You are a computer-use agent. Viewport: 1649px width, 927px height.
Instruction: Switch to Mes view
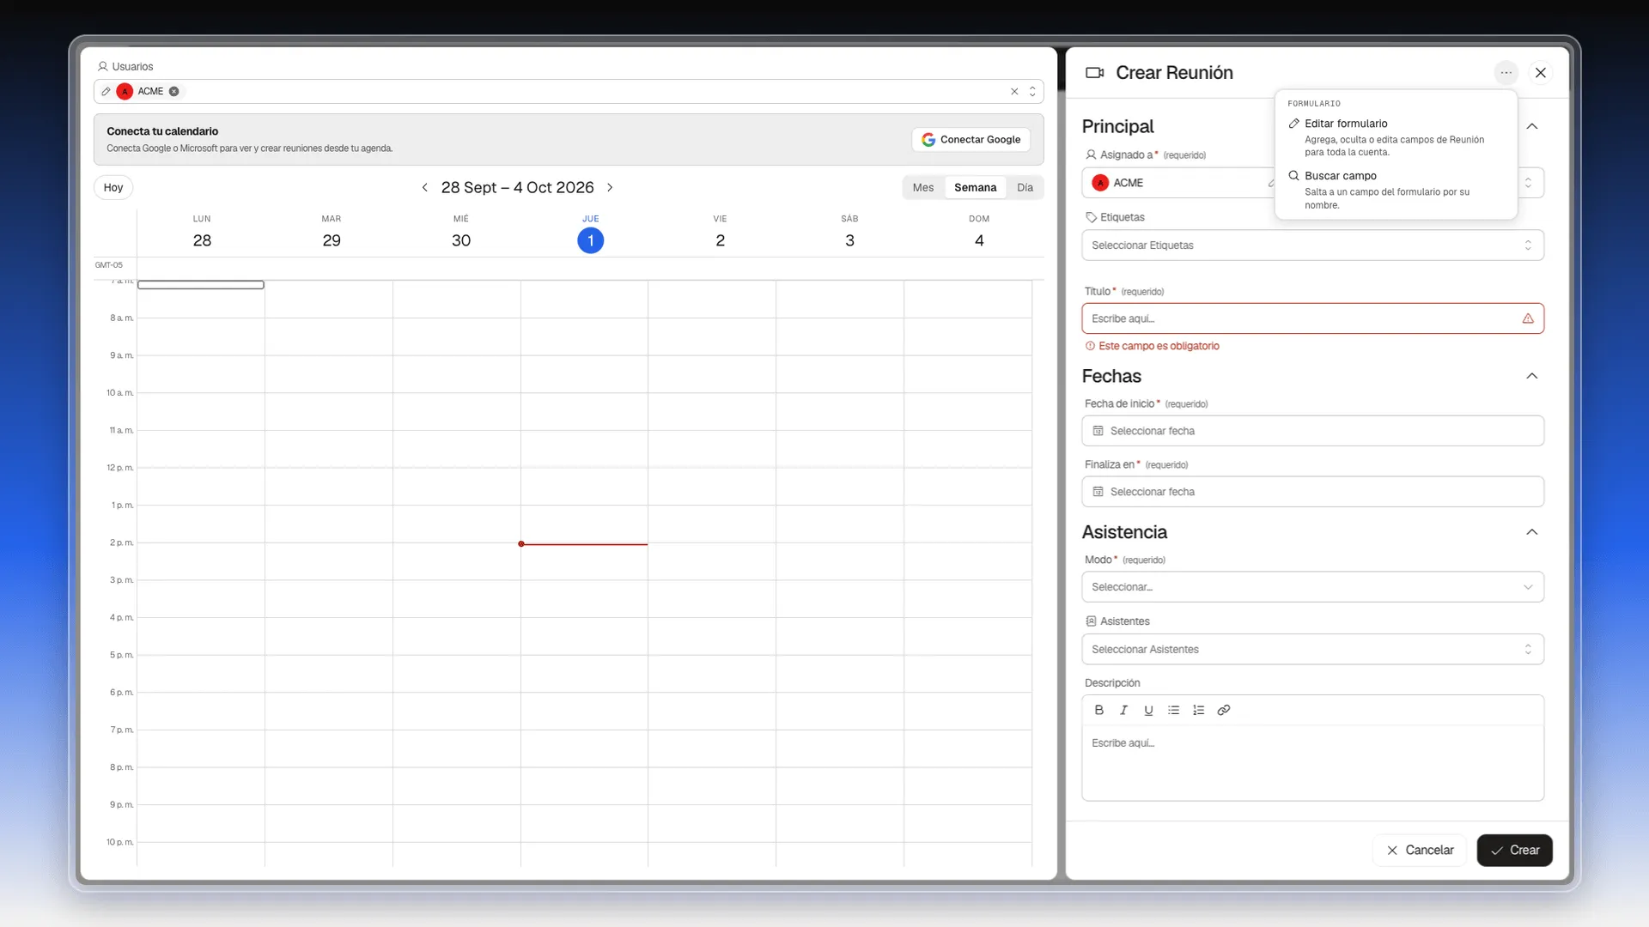coord(923,187)
